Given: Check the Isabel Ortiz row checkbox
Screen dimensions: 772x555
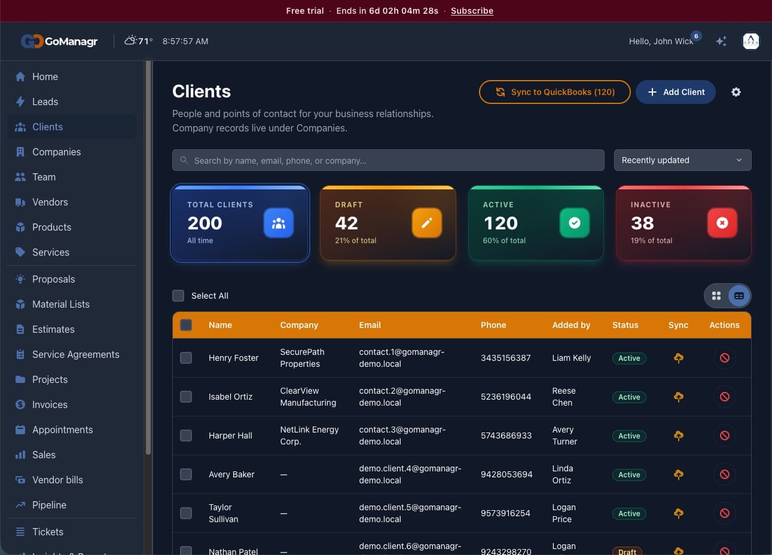Looking at the screenshot, I should click(x=186, y=397).
